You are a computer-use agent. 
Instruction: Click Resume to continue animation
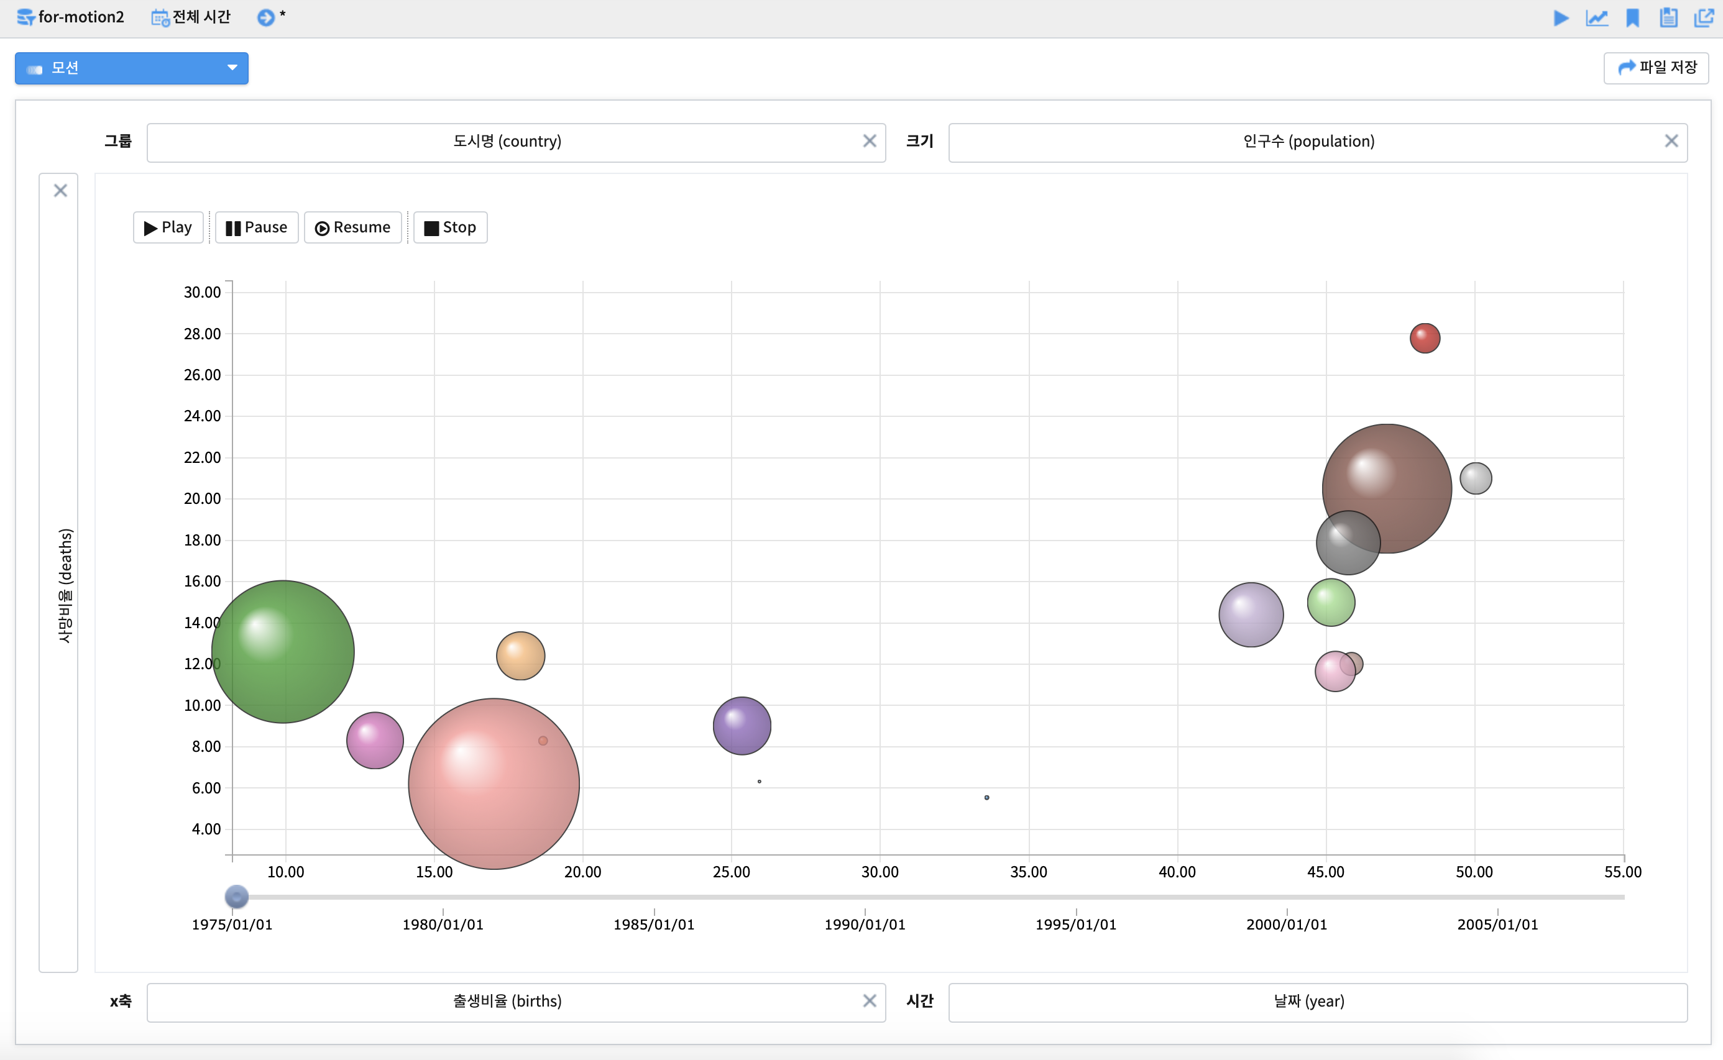point(352,227)
